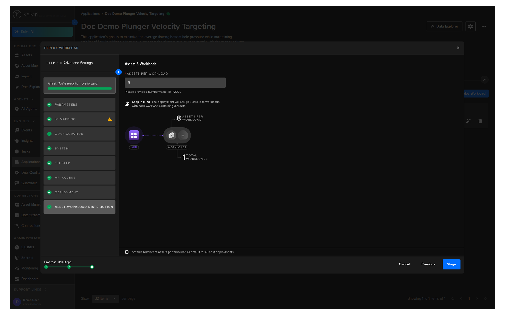The image size is (505, 315).
Task: Click the workload cube icon in diagram
Action: coord(171,135)
